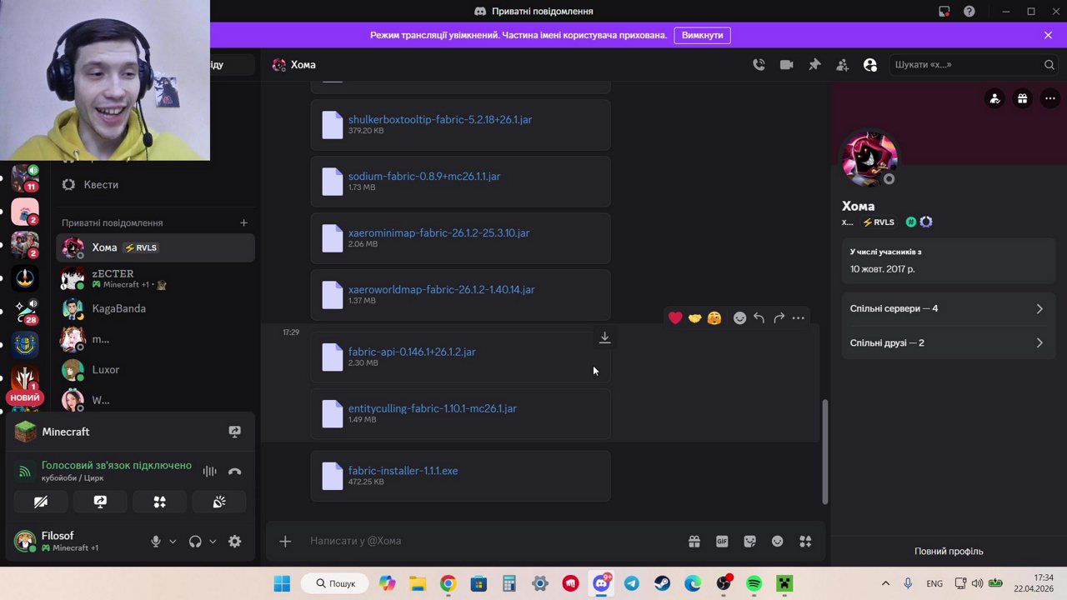1067x600 pixels.
Task: Open the Activities launcher in the voice panel
Action: (159, 502)
